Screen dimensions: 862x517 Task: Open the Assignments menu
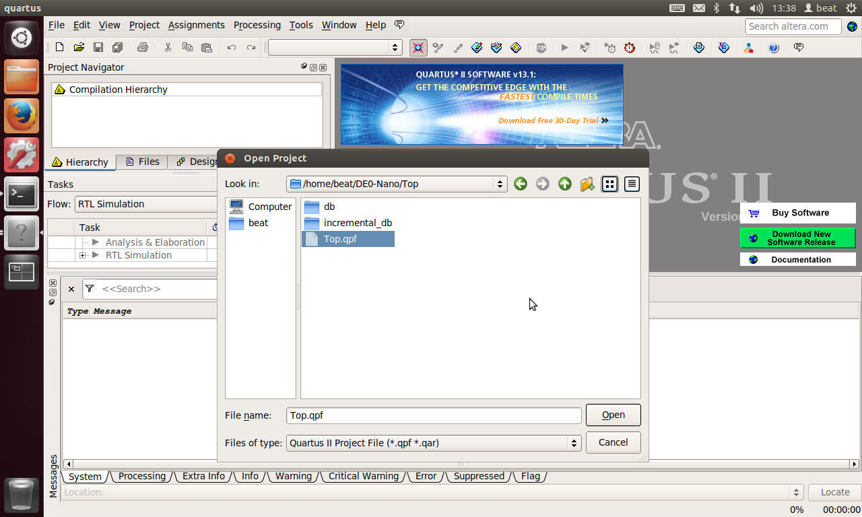tap(196, 25)
